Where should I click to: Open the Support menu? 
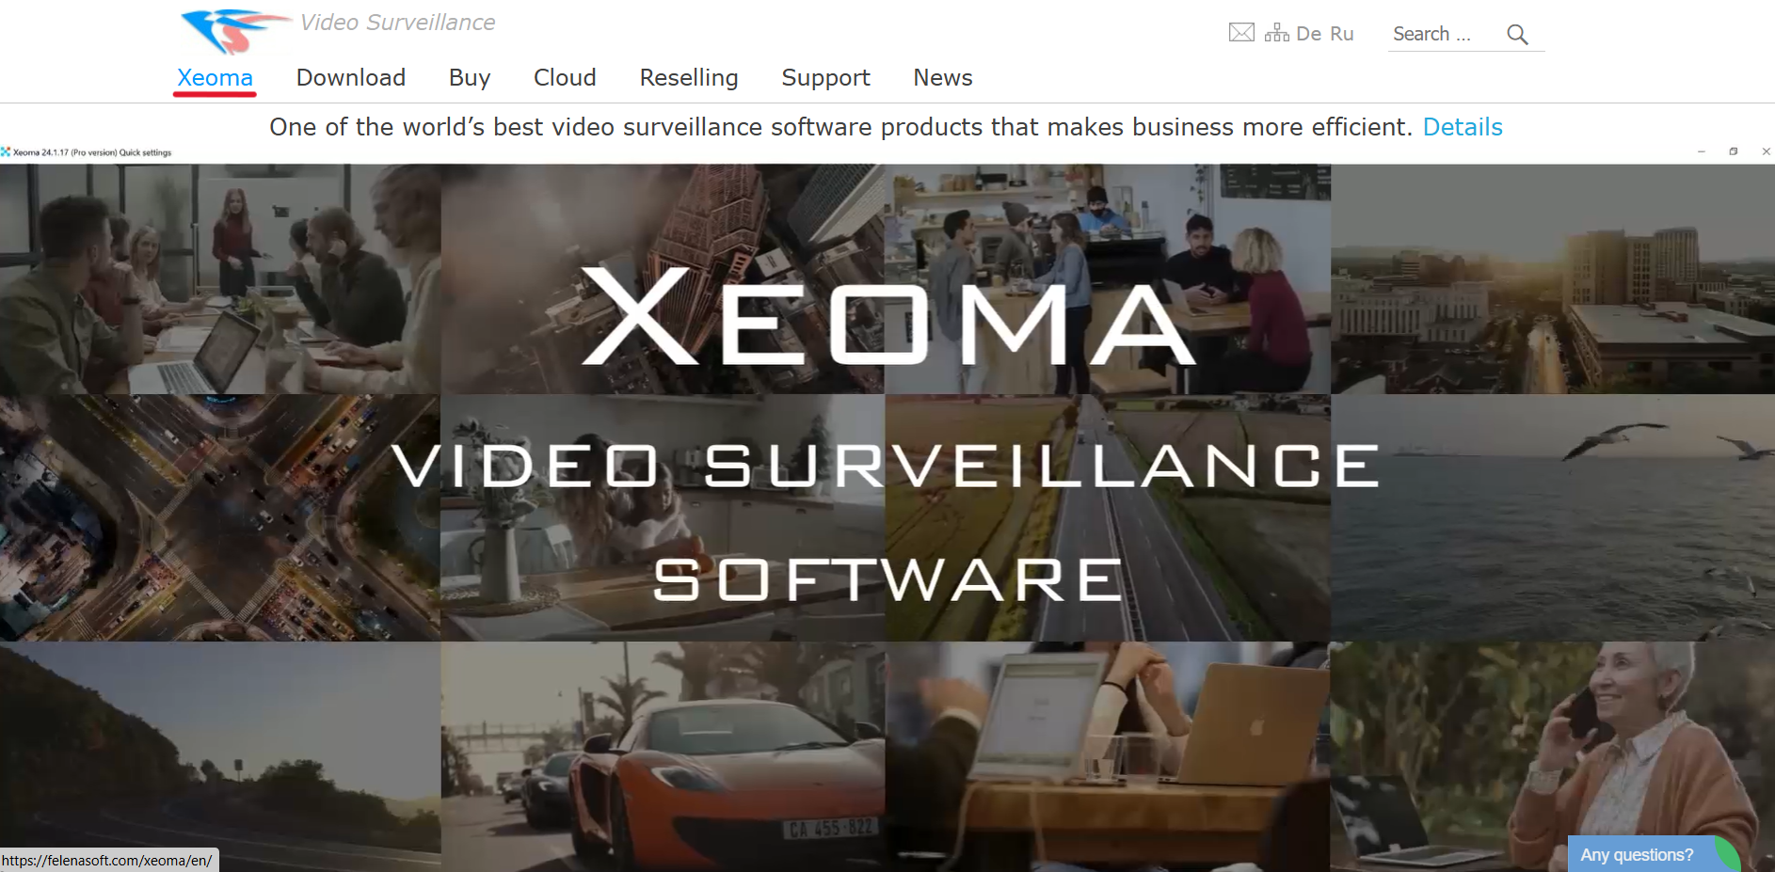825,77
